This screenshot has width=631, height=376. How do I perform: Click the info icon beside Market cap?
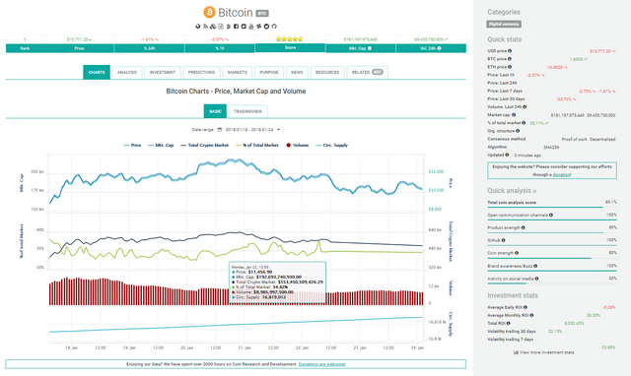pyautogui.click(x=514, y=115)
